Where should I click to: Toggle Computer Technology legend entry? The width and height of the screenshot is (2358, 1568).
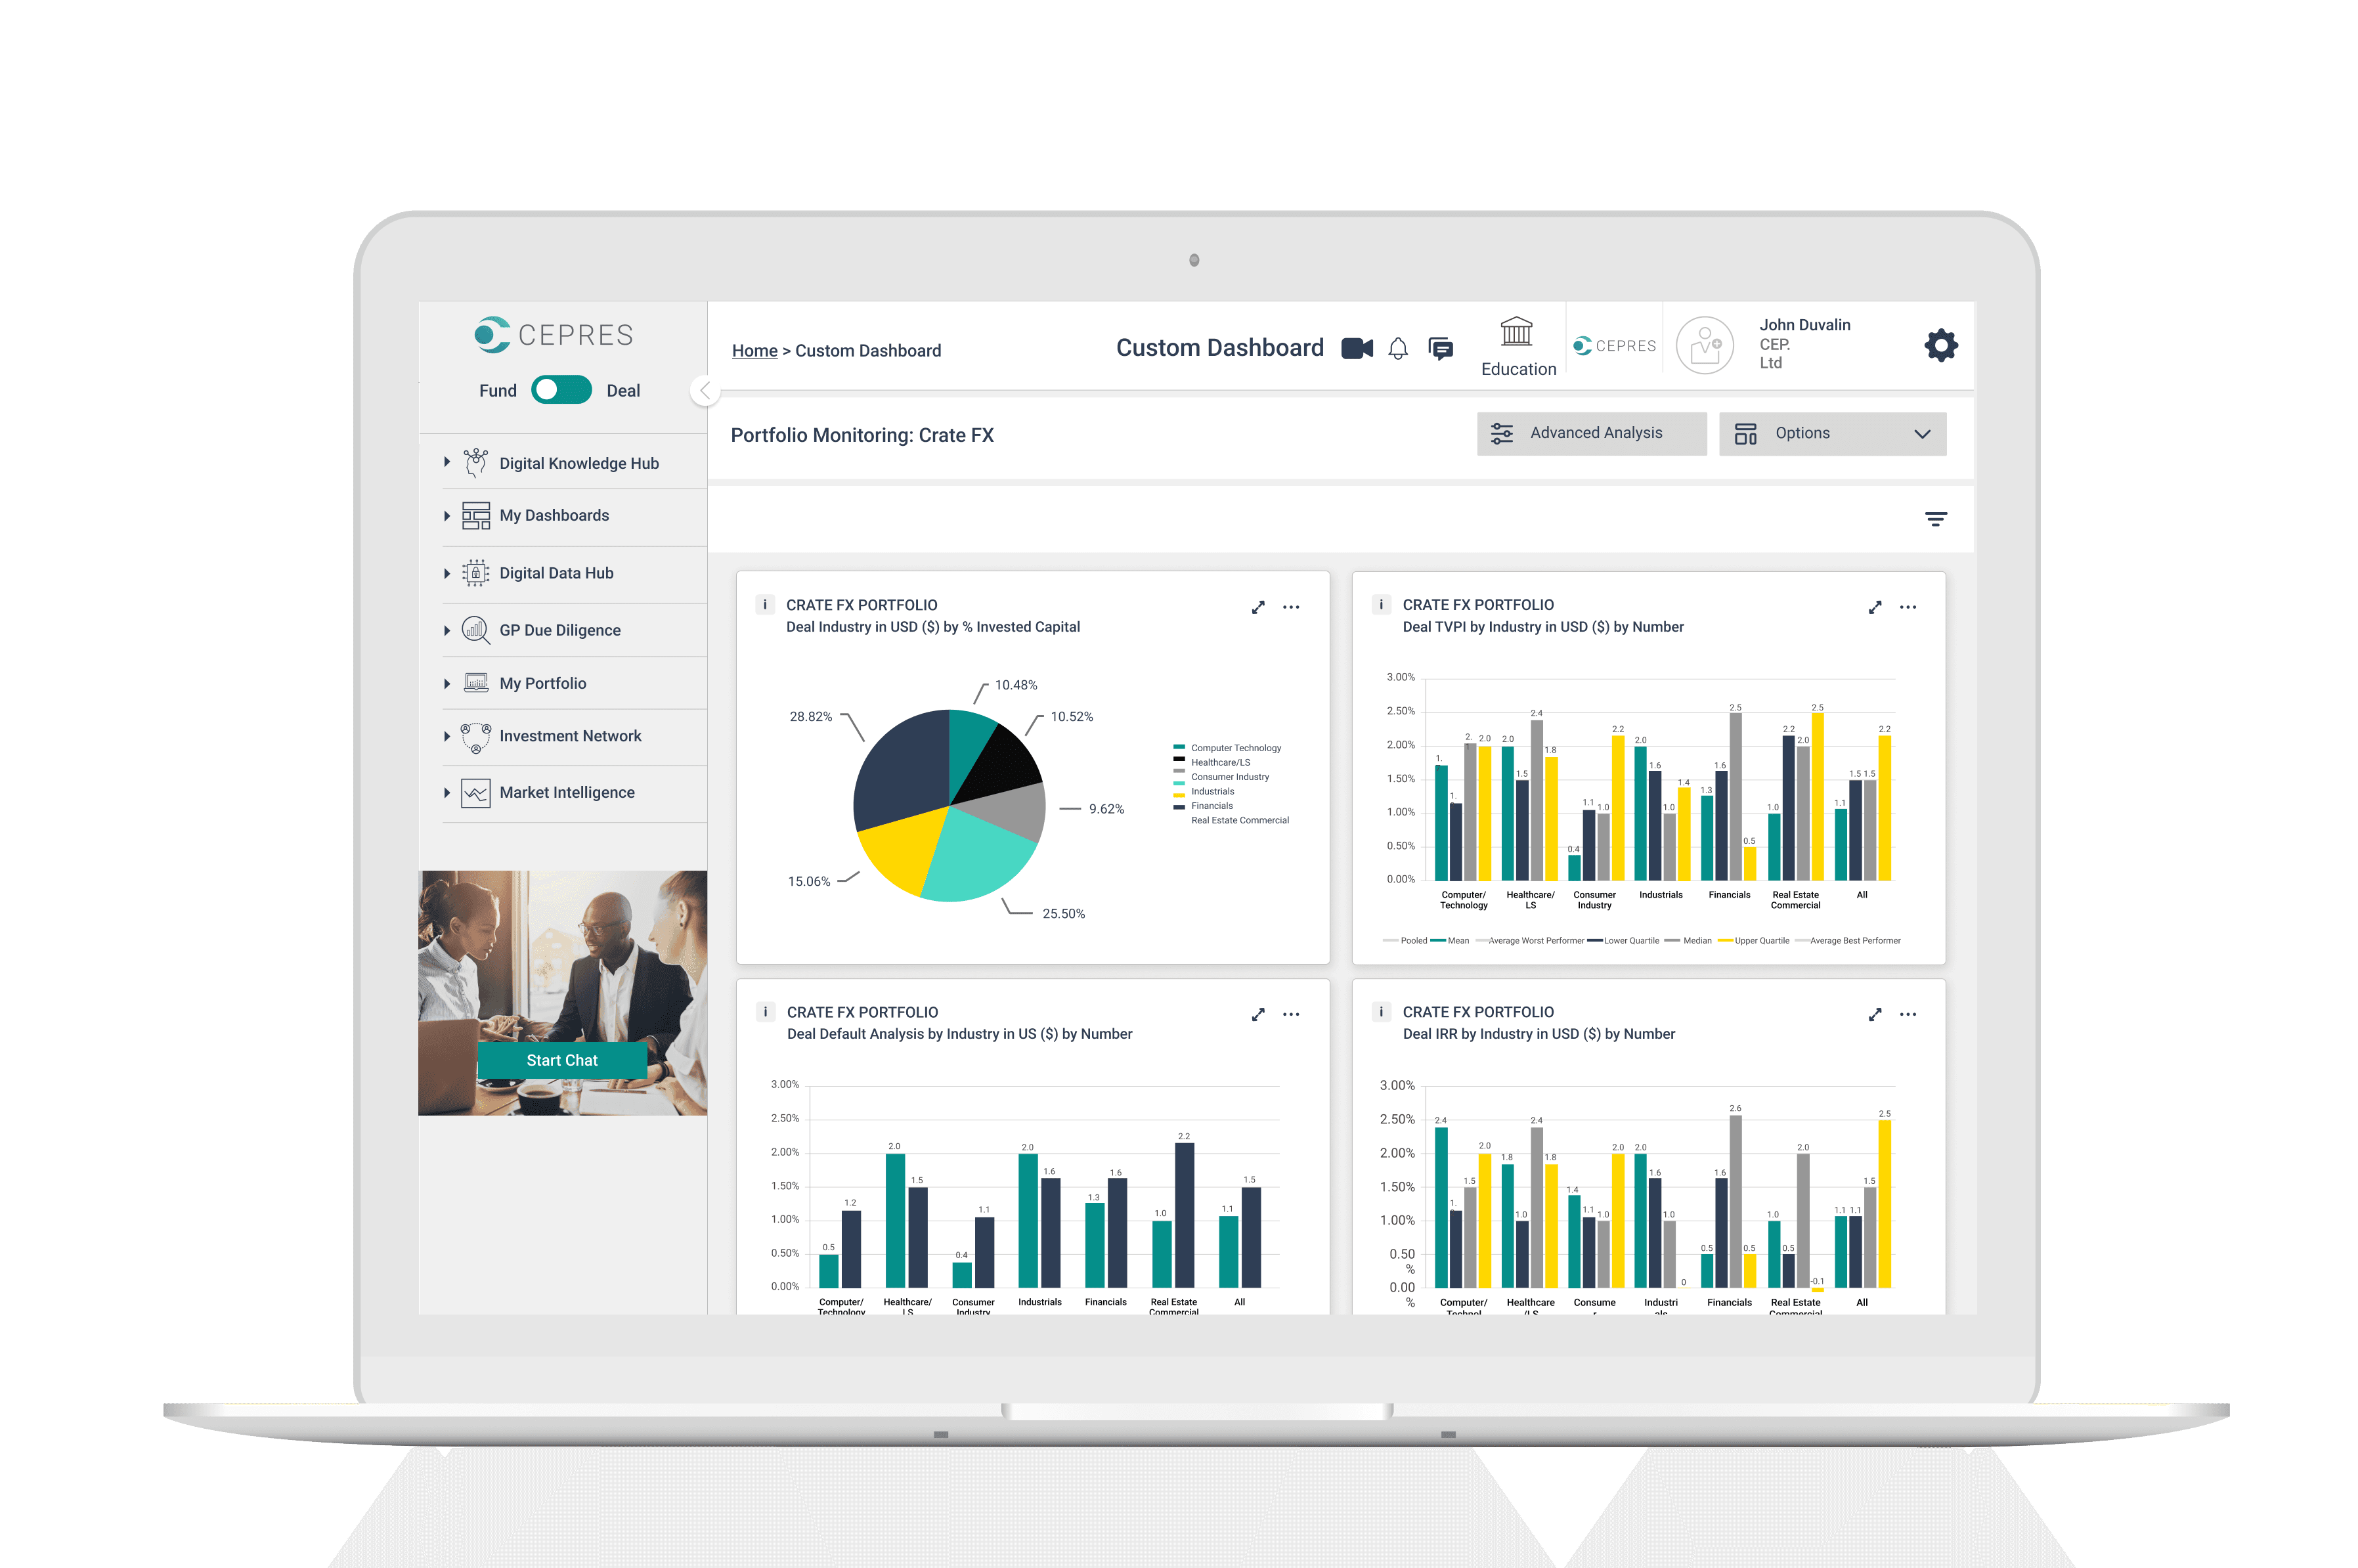[1227, 748]
